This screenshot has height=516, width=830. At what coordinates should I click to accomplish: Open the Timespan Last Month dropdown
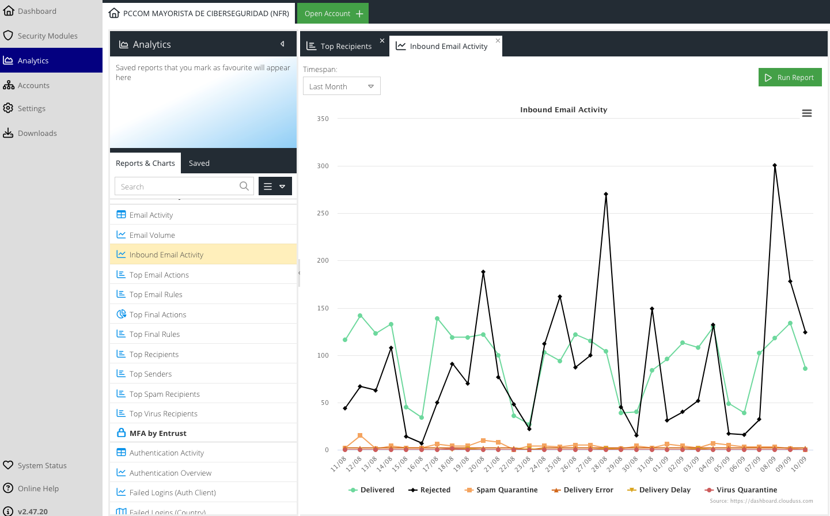point(342,86)
